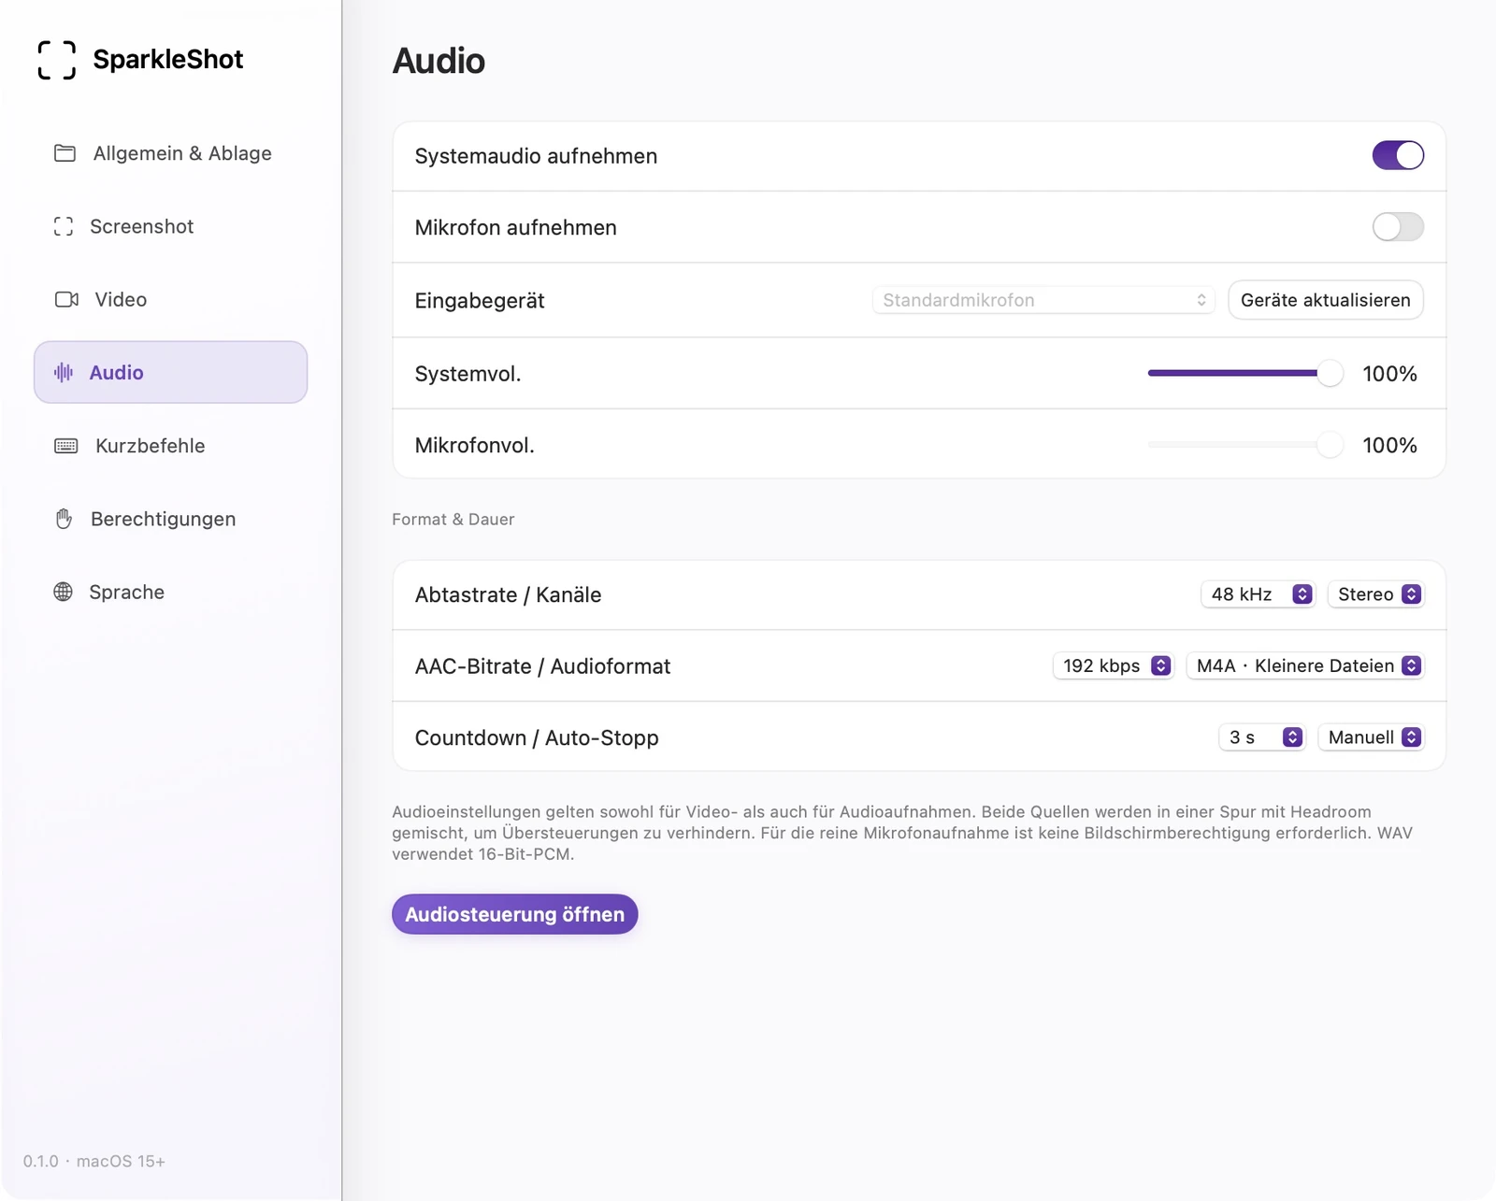Open the Manuell auto-stop dropdown
The image size is (1496, 1201).
1372,737
